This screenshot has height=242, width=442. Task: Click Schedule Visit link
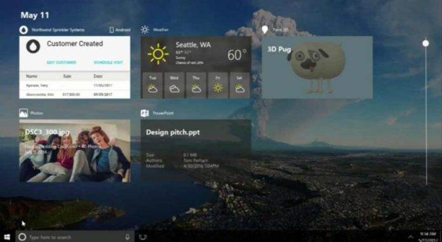click(108, 62)
